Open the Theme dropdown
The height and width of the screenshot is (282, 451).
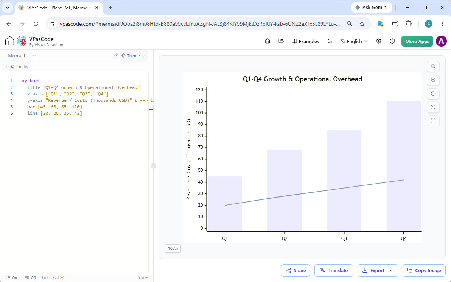(x=134, y=56)
